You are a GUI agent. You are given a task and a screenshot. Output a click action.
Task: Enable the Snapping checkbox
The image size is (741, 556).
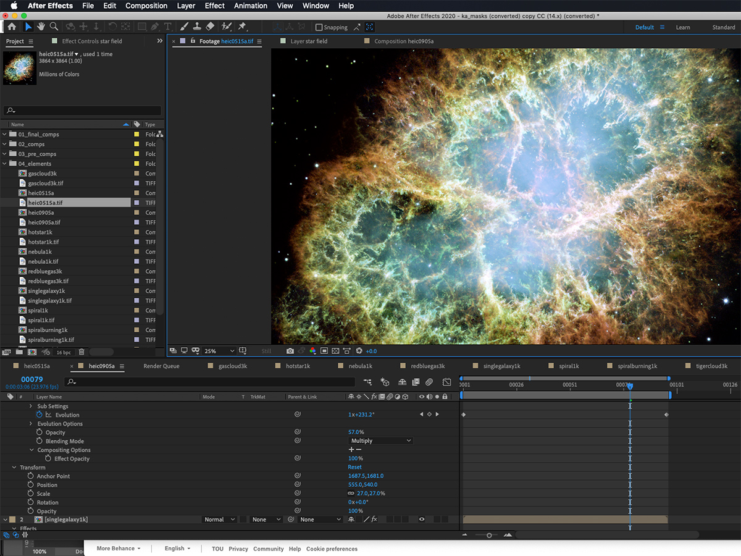coord(319,27)
